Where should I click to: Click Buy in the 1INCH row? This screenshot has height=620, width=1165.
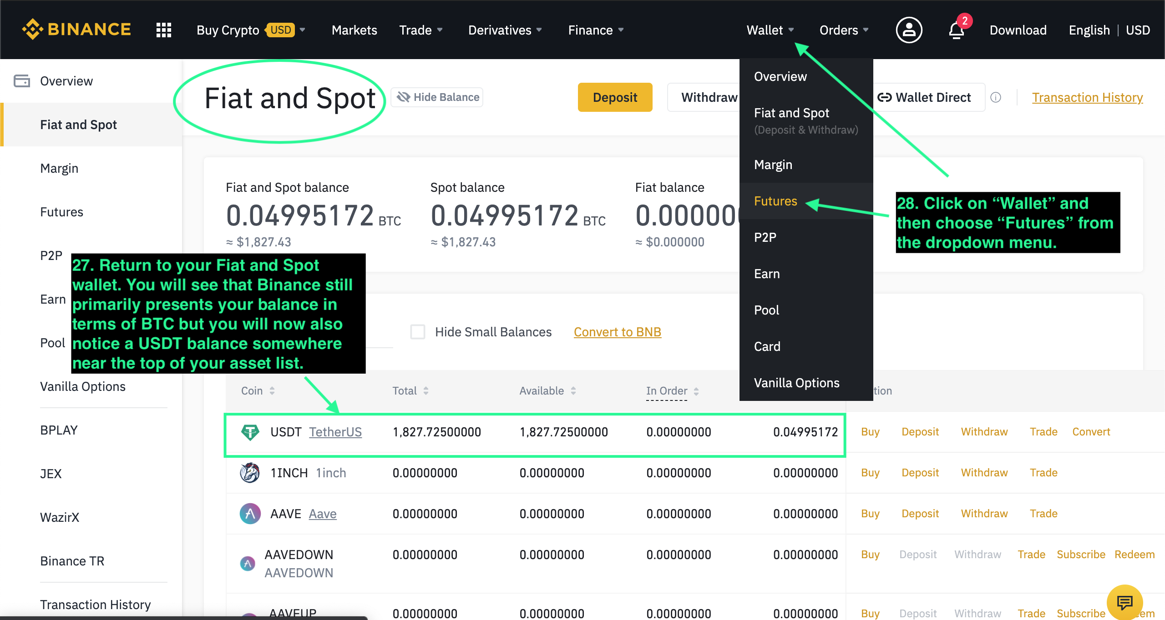point(870,473)
